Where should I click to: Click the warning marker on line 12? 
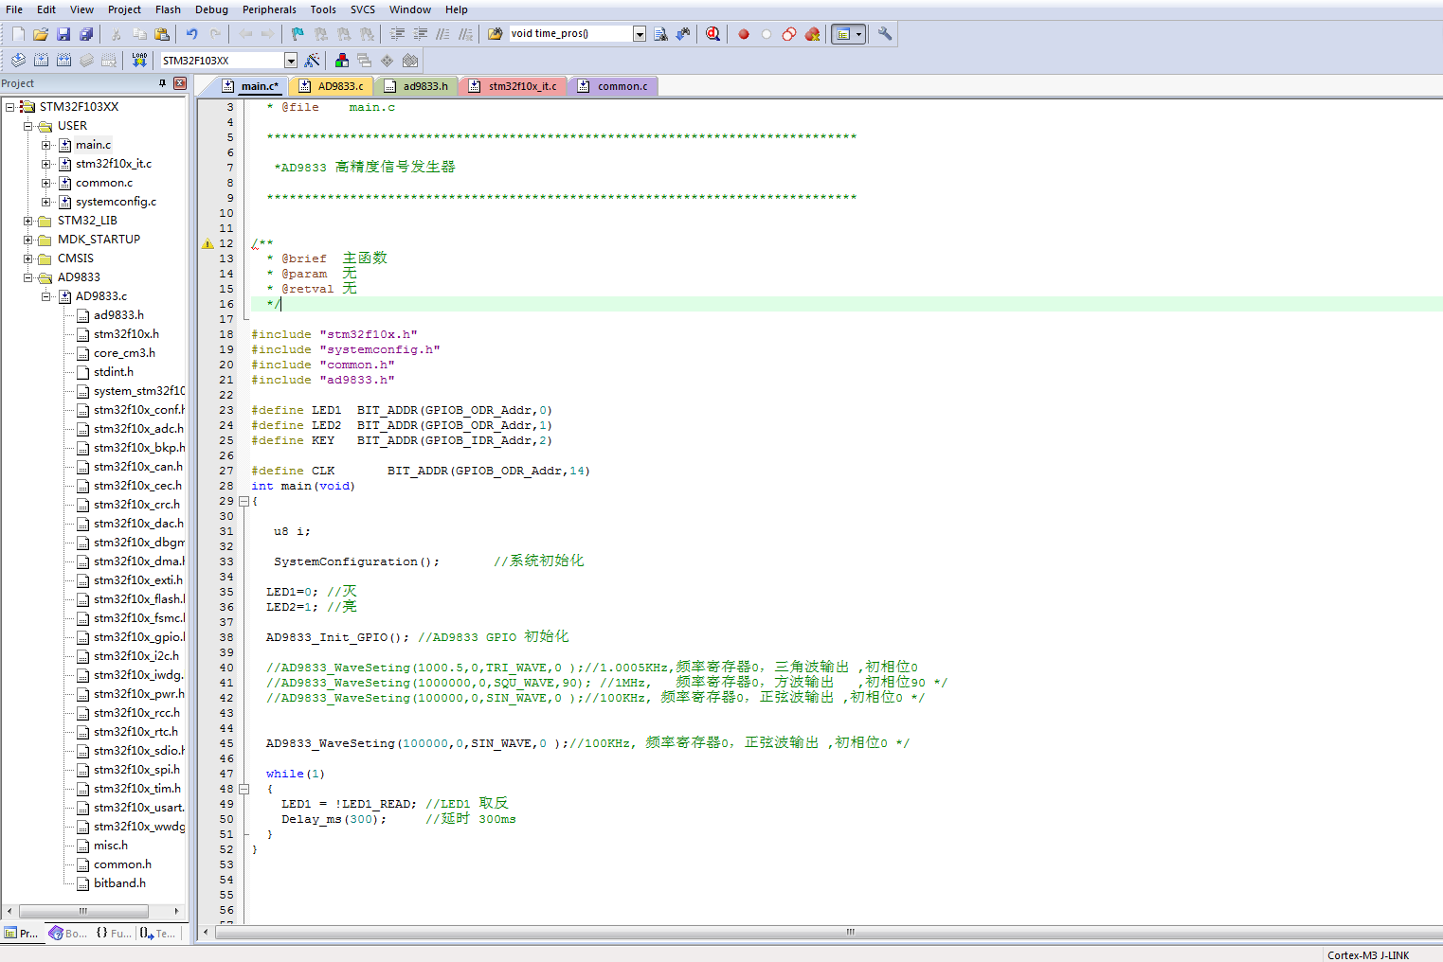pyautogui.click(x=207, y=243)
